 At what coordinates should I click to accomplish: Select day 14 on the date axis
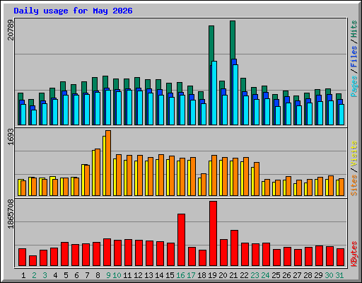(159, 275)
